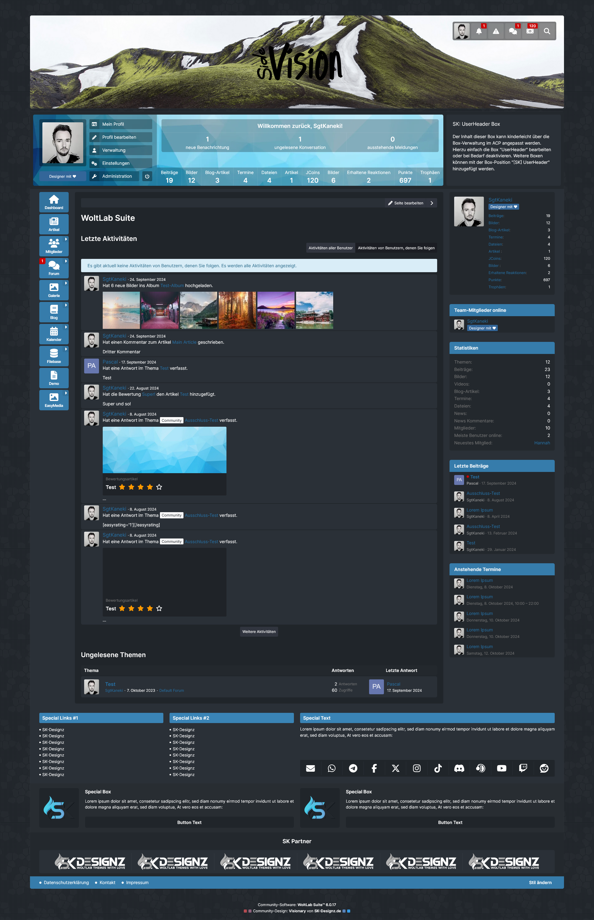Screen dimensions: 594x920
Task: Expand the Mitglieder submenu arrow
Action: click(x=66, y=239)
